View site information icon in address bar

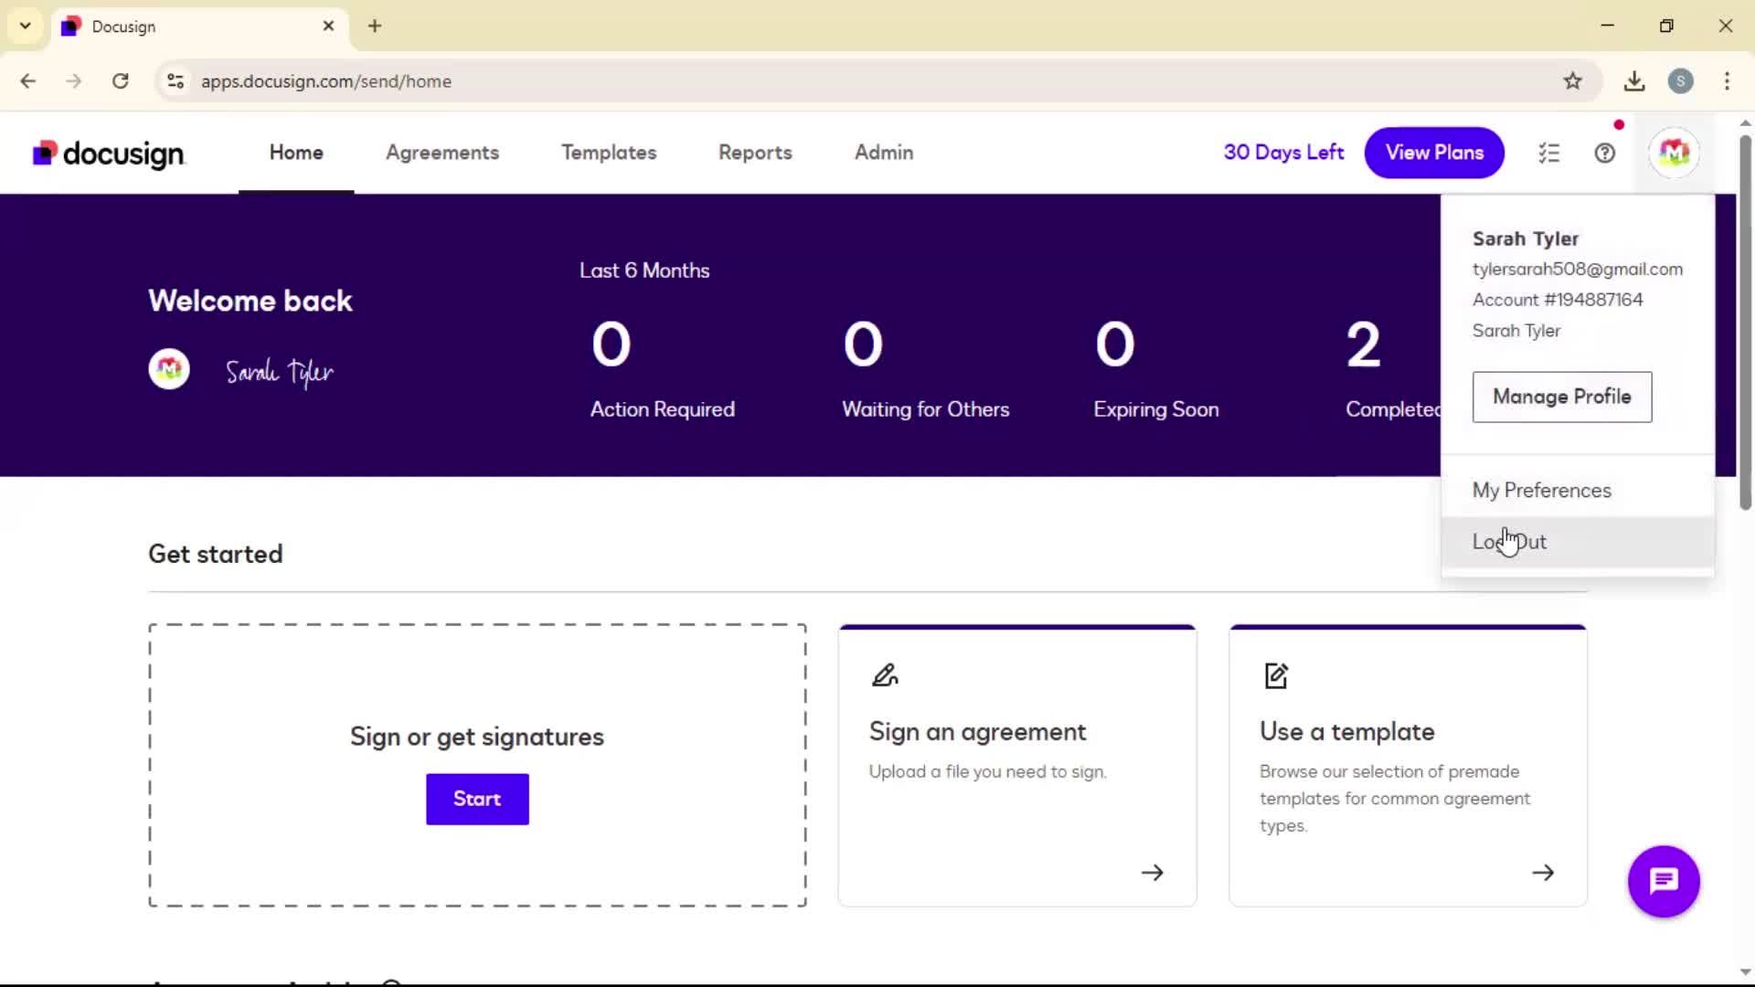click(175, 81)
